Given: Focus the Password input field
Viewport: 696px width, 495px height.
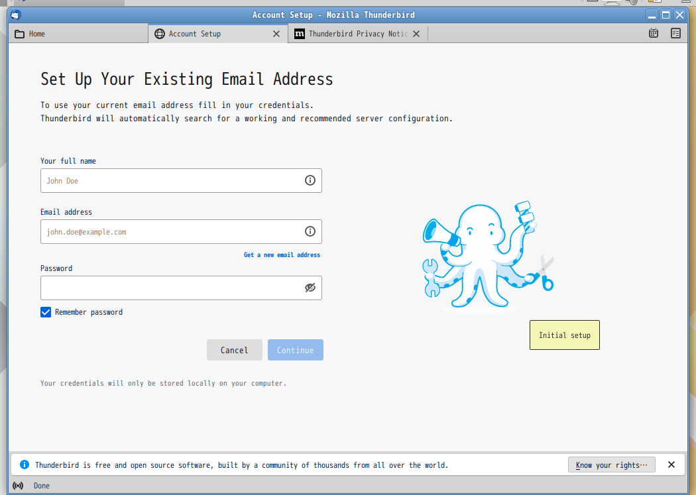Looking at the screenshot, I should click(x=181, y=288).
